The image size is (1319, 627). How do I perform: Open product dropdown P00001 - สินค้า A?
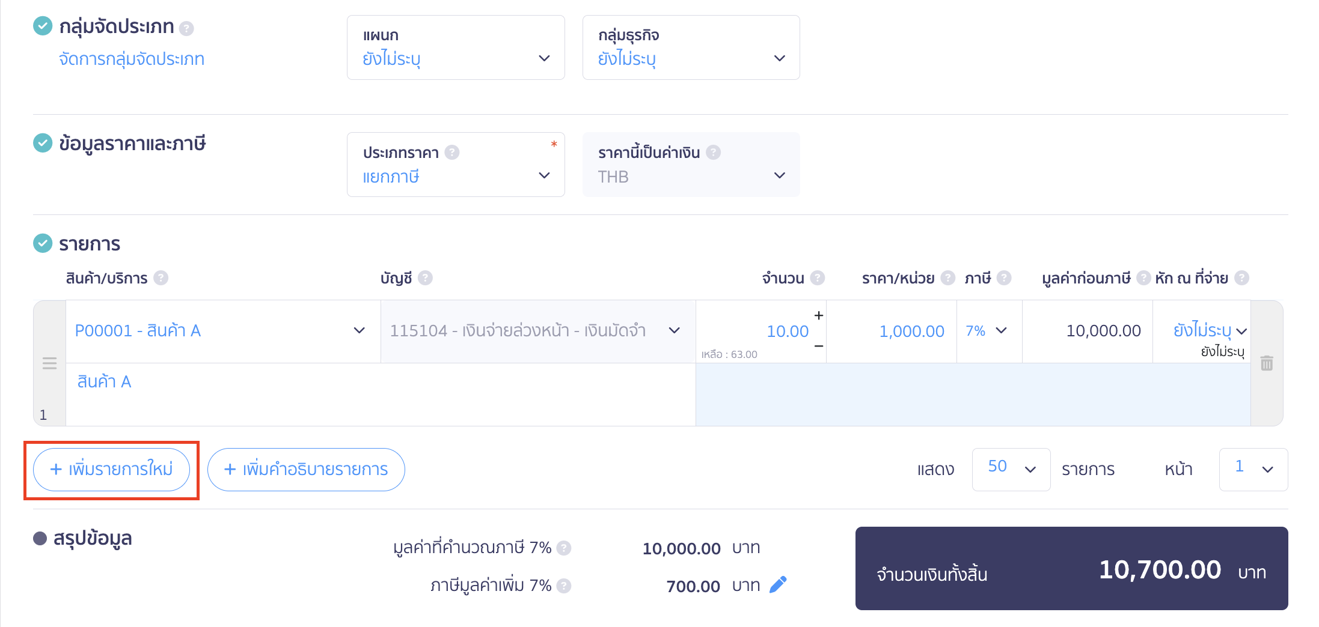pos(223,332)
